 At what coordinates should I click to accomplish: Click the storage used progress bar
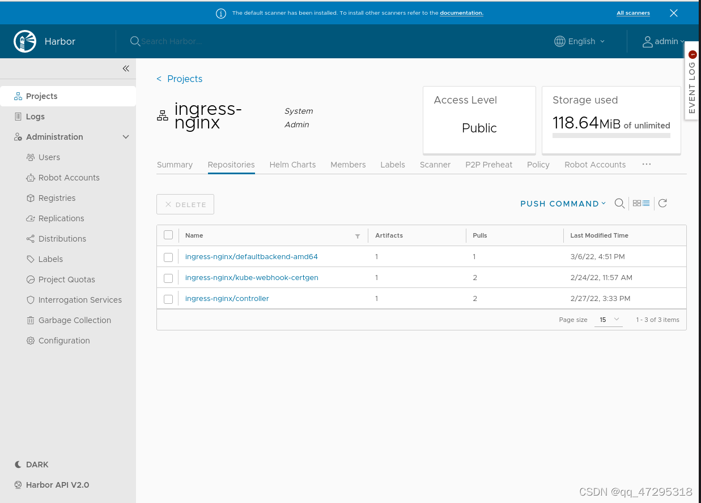point(611,136)
